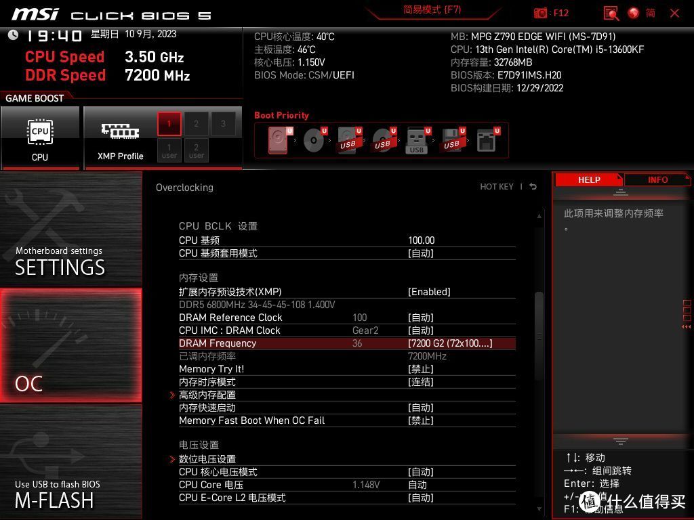
Task: Click the red side-panel arrows at right edge
Action: tap(687, 327)
